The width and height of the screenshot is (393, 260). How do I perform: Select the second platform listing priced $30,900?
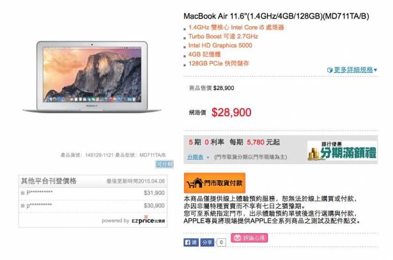pyautogui.click(x=93, y=206)
